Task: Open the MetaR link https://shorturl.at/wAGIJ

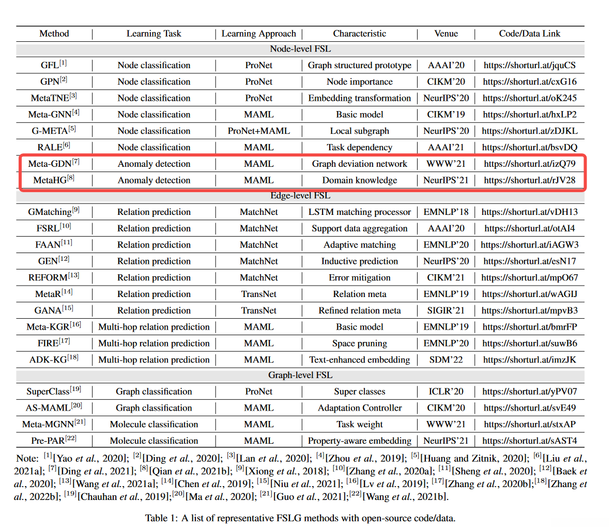Action: pyautogui.click(x=530, y=294)
